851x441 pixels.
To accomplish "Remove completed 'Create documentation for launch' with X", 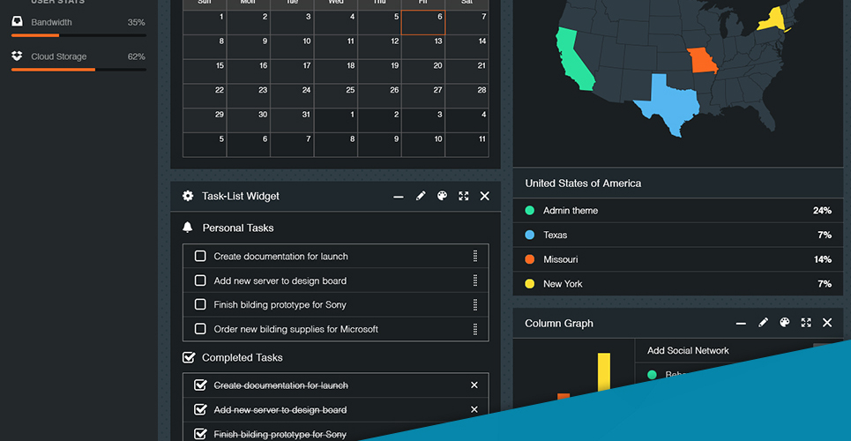I will (474, 385).
